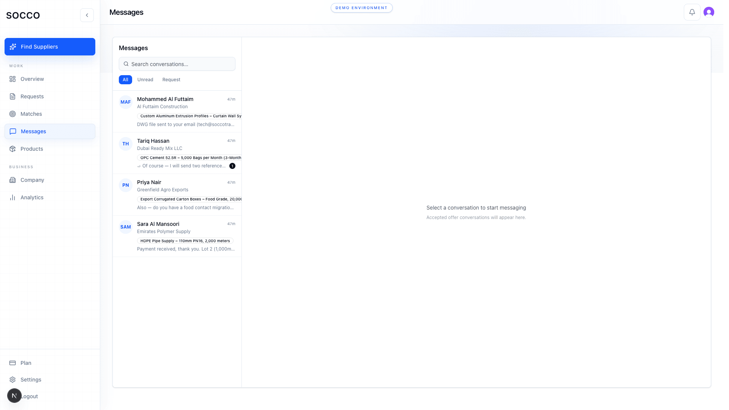
Task: Switch to the Request filter tab
Action: (x=171, y=80)
